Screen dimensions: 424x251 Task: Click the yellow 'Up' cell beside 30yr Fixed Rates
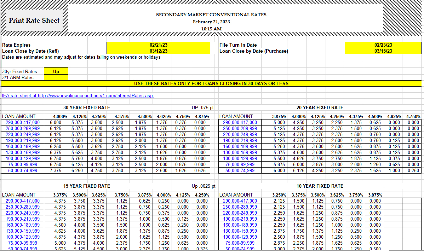[56, 71]
